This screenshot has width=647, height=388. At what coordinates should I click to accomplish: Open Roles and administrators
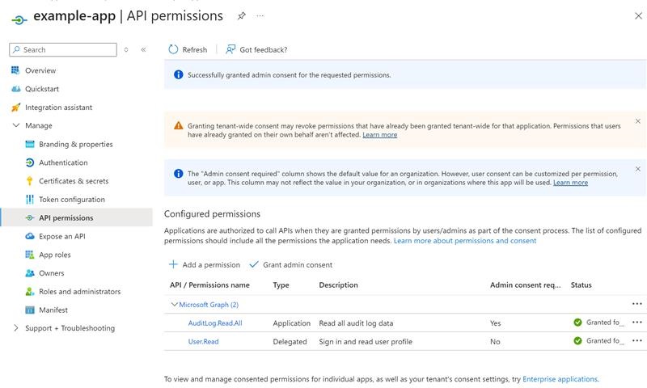click(x=80, y=292)
